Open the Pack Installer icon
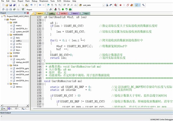This screenshot has height=121, width=173. click(x=70, y=9)
